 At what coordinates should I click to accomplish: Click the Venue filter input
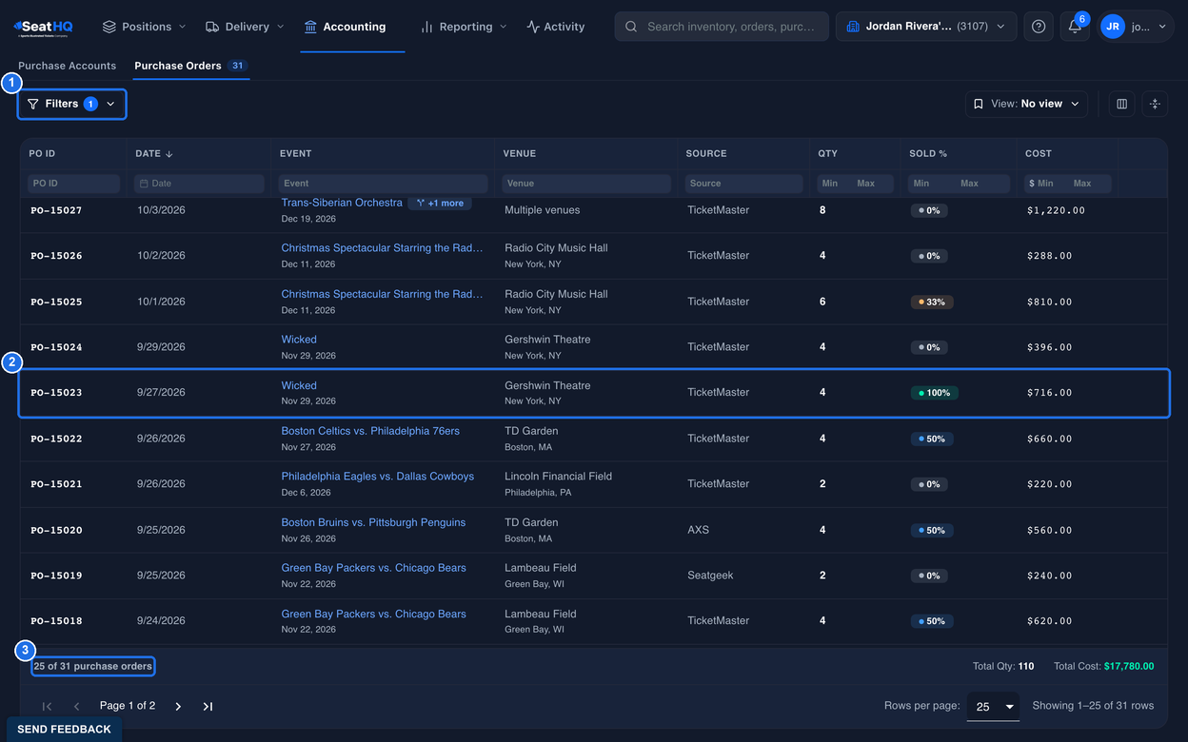tap(586, 184)
